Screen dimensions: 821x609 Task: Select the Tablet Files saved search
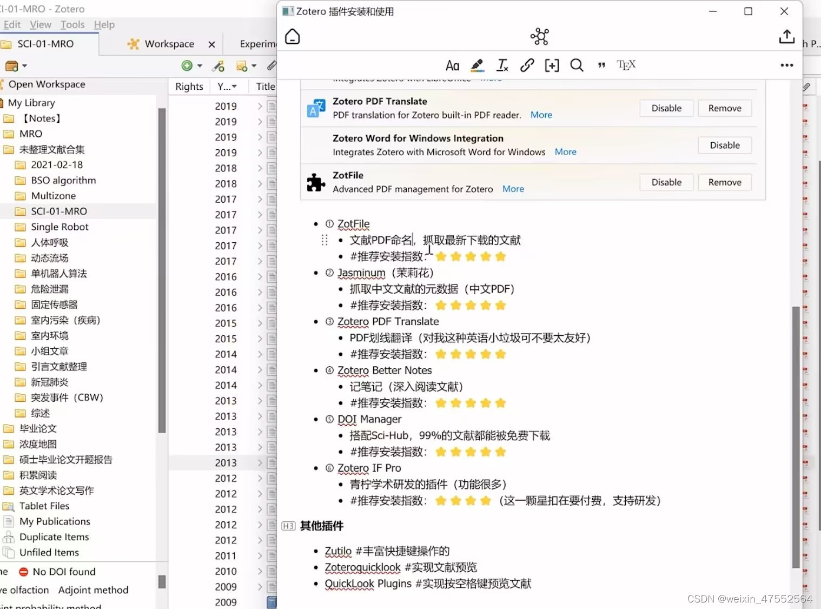click(44, 506)
